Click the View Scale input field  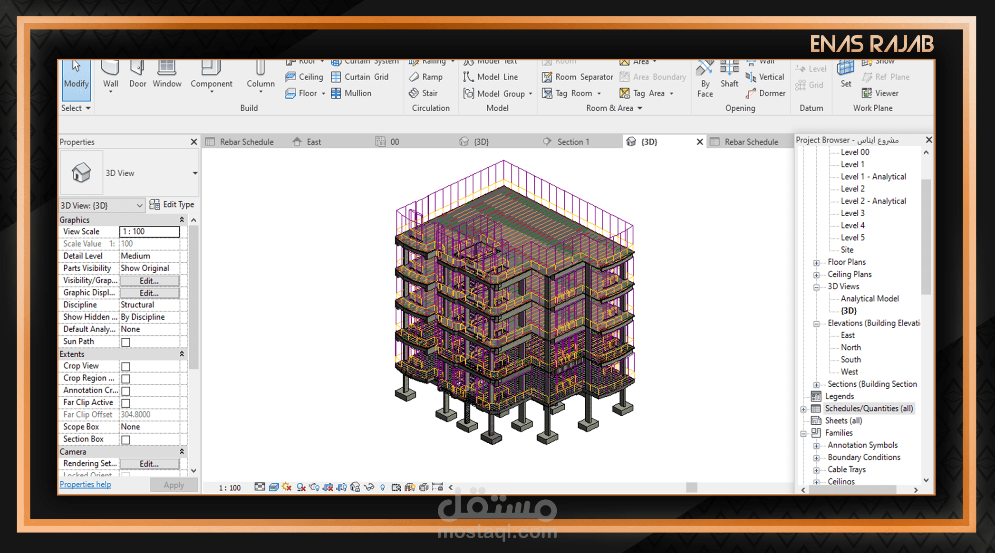(x=149, y=231)
